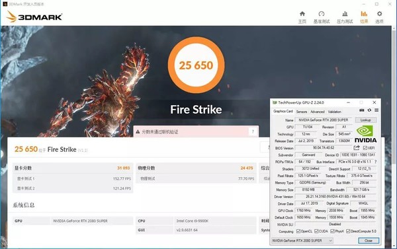The height and width of the screenshot is (249, 397).
Task: Expand the RTX 2080 SUPER GPU selector dropdown
Action: point(302,240)
